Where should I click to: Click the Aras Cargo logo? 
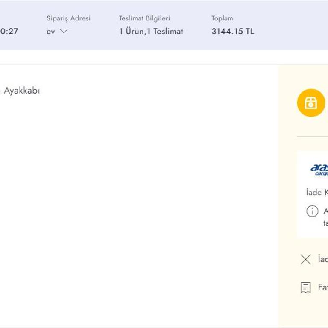319,170
